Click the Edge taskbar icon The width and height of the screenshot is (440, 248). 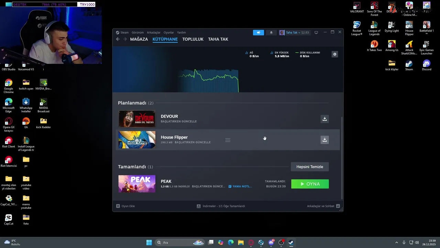[x=231, y=242]
